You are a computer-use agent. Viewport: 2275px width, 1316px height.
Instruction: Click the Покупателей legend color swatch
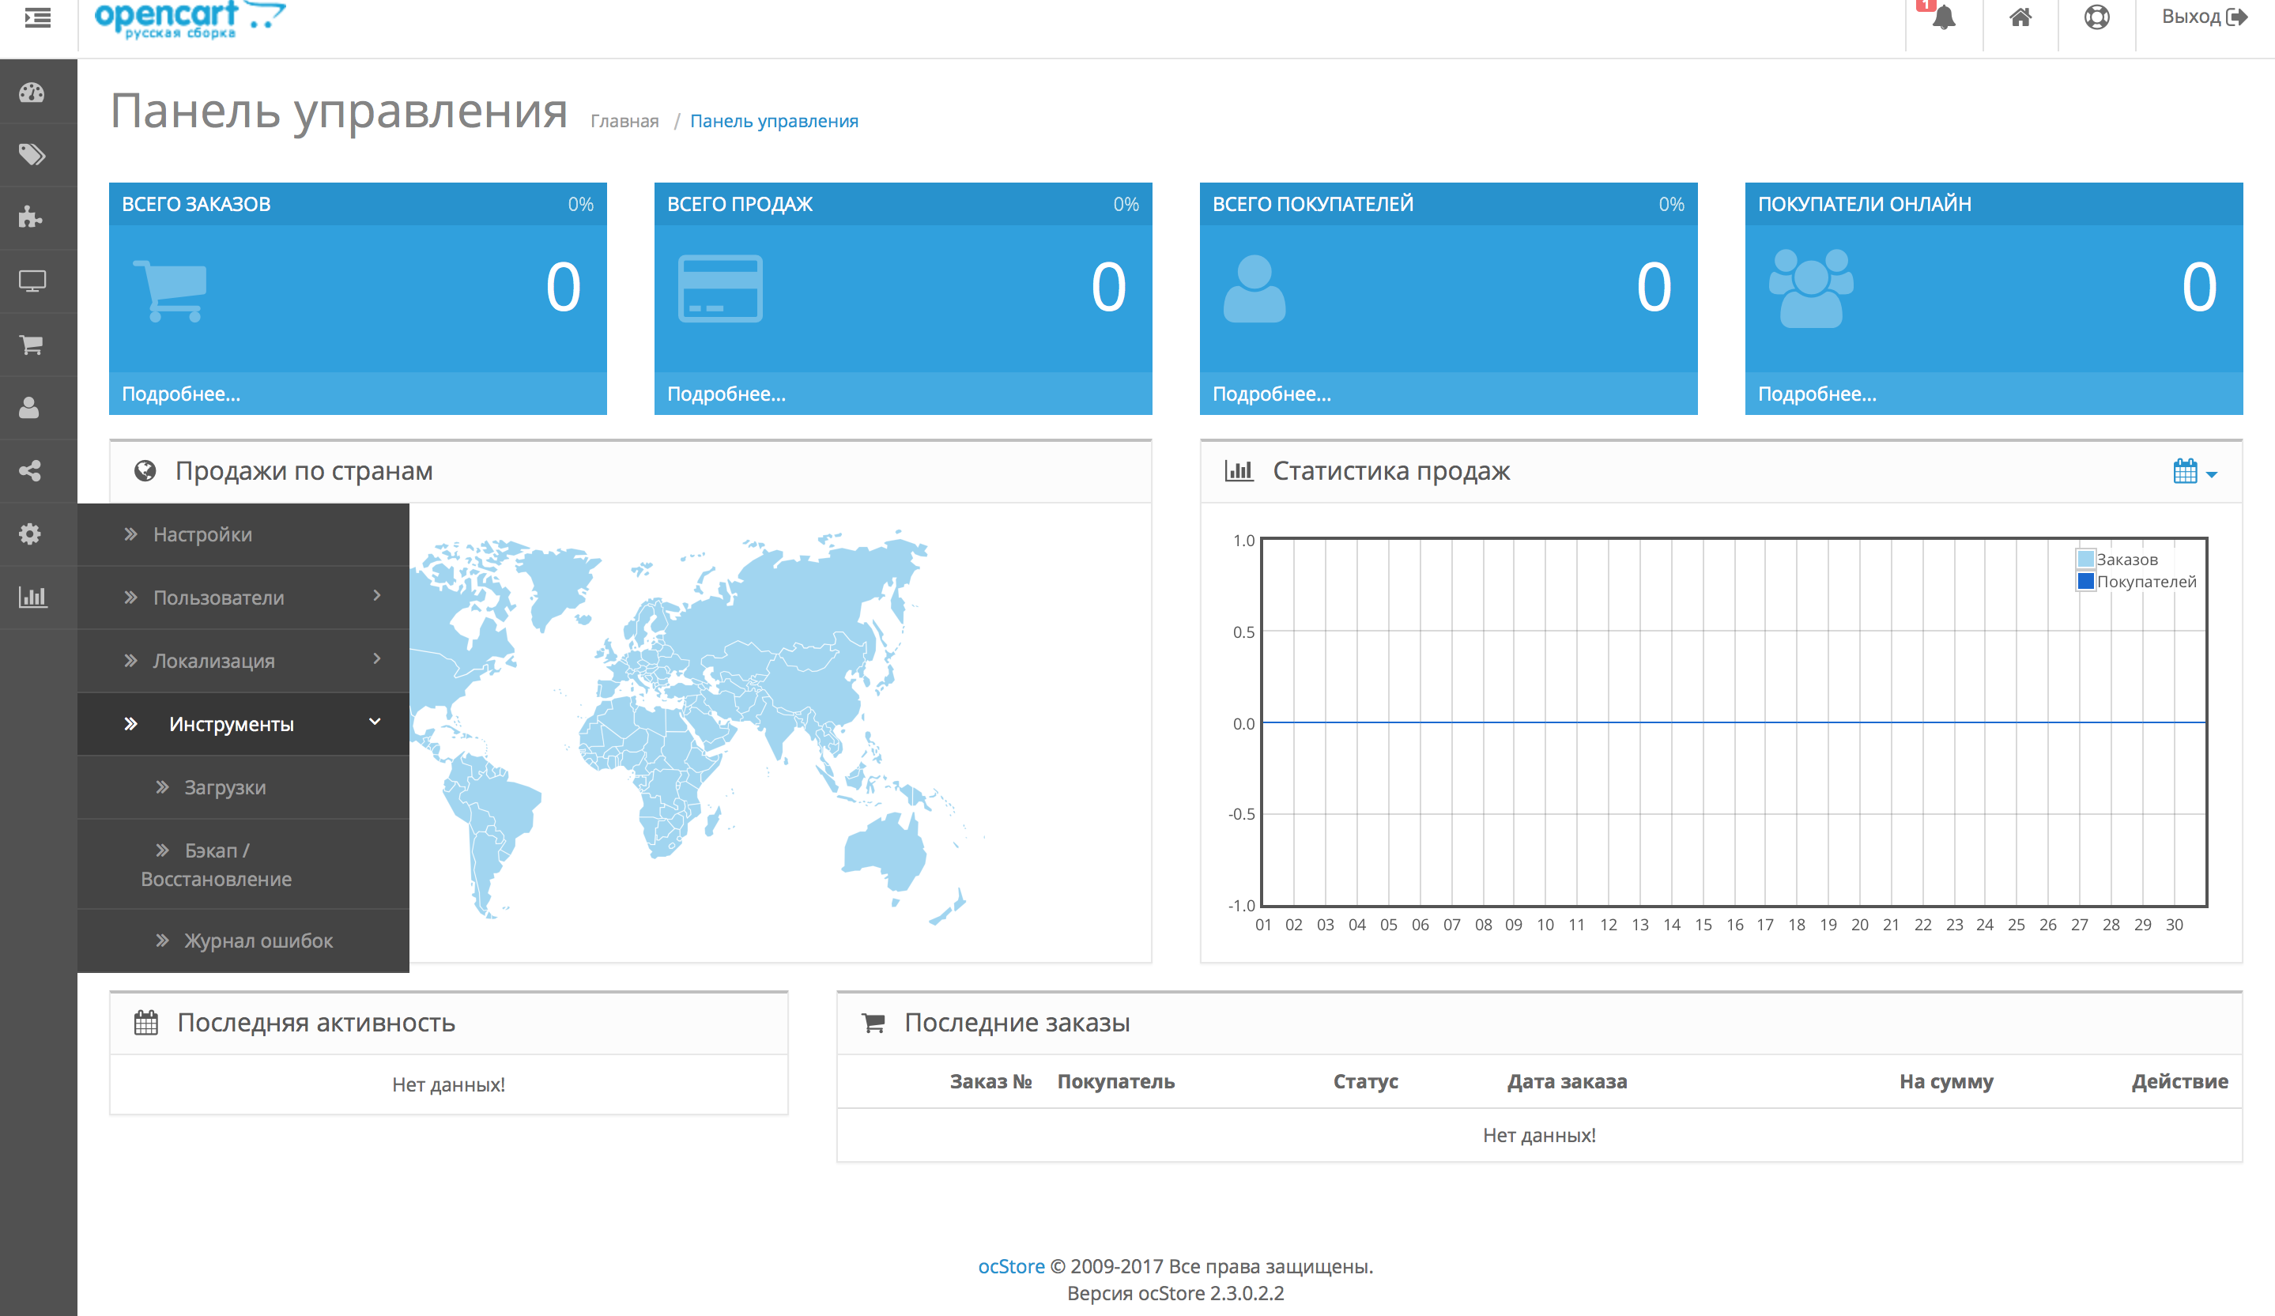[x=2085, y=580]
